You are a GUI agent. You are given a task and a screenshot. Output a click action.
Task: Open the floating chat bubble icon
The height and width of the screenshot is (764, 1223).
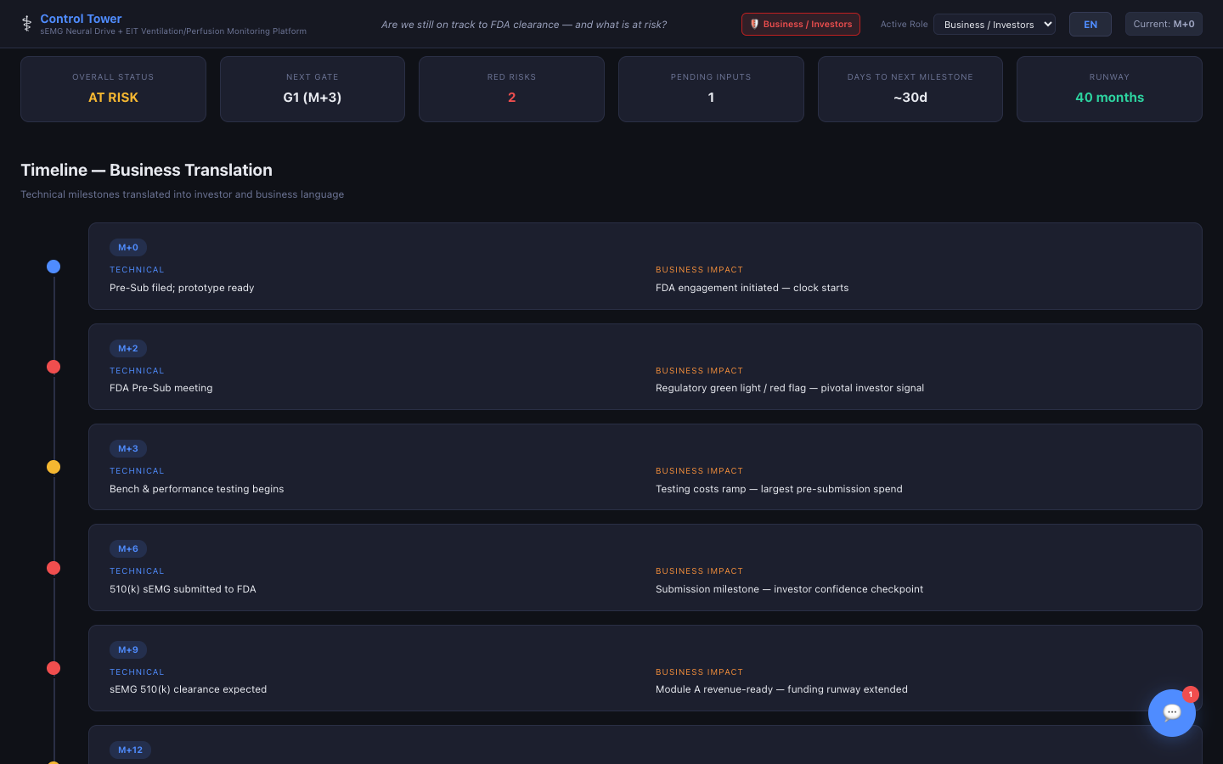tap(1171, 713)
